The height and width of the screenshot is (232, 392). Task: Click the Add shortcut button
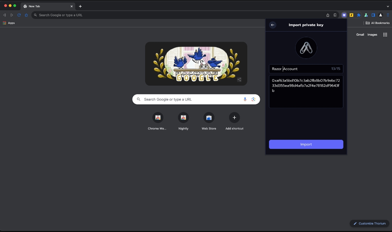[234, 121]
